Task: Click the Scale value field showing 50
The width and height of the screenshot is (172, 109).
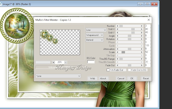Action: [x=148, y=52]
